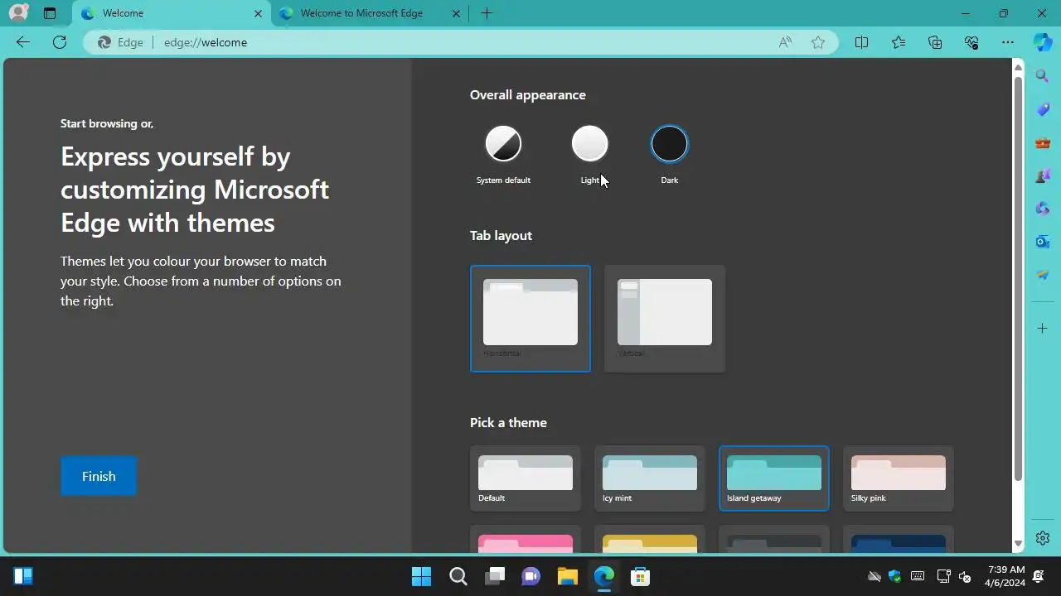
Task: Open Task View on taskbar
Action: (x=495, y=576)
